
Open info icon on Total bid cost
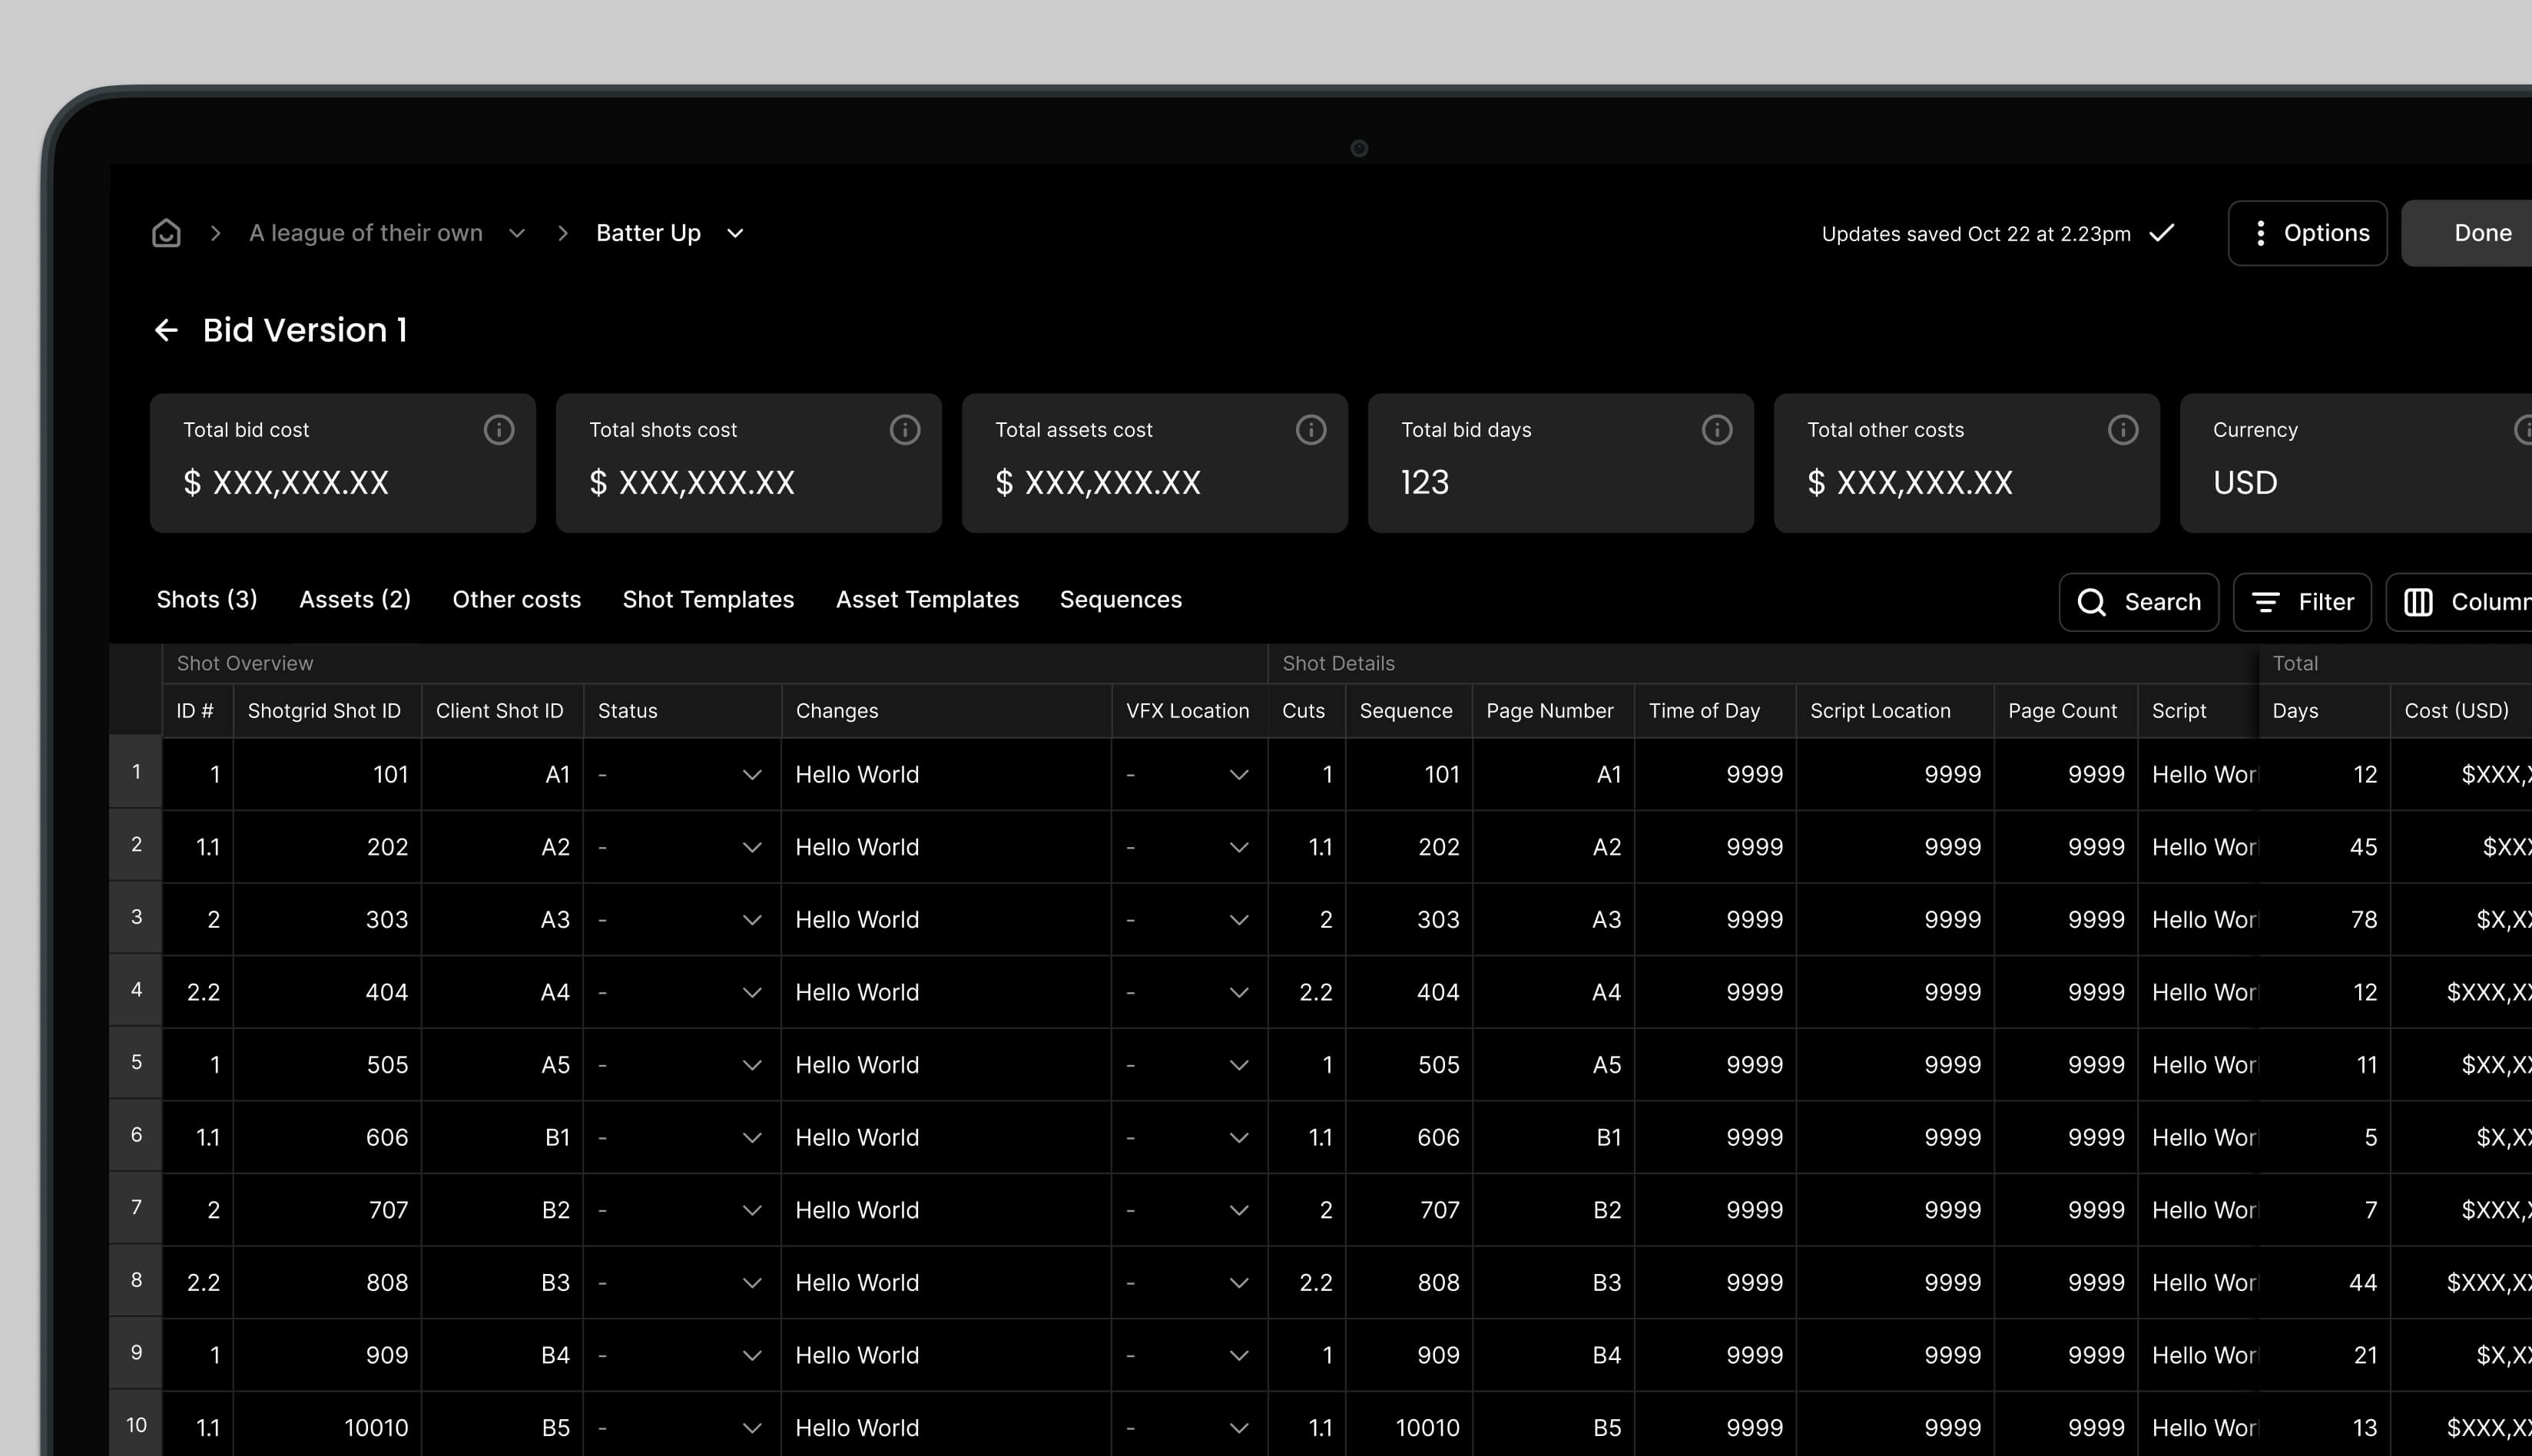coord(499,430)
